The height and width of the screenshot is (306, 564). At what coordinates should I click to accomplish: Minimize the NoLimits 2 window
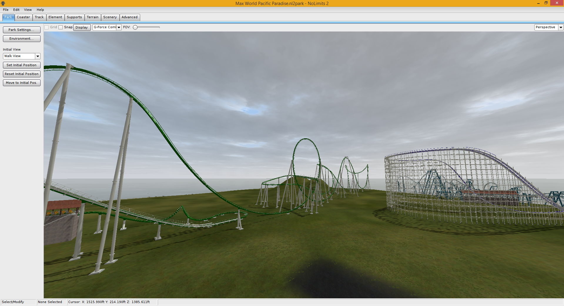coord(538,3)
